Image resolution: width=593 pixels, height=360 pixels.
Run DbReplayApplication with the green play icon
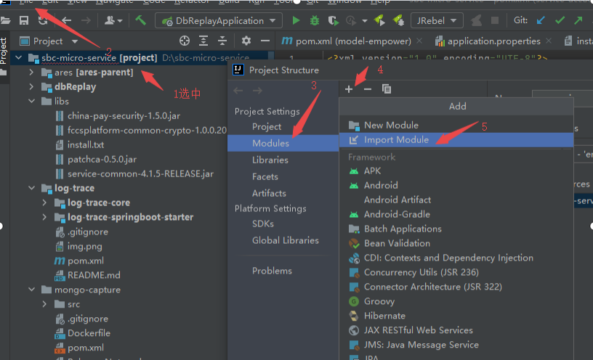point(296,20)
